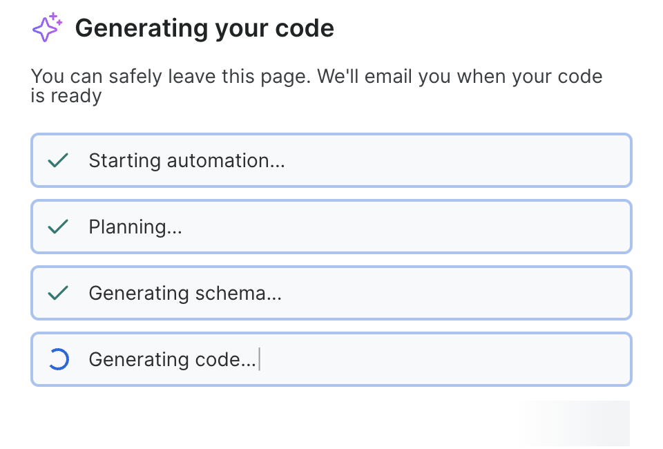Viewport: 663px width, 449px height.
Task: Click the blue loading spinner icon
Action: pyautogui.click(x=58, y=359)
